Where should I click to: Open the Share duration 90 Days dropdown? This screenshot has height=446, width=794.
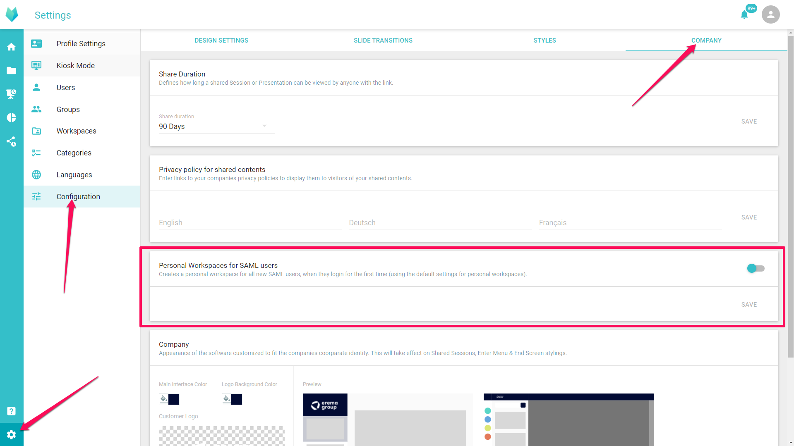217,126
